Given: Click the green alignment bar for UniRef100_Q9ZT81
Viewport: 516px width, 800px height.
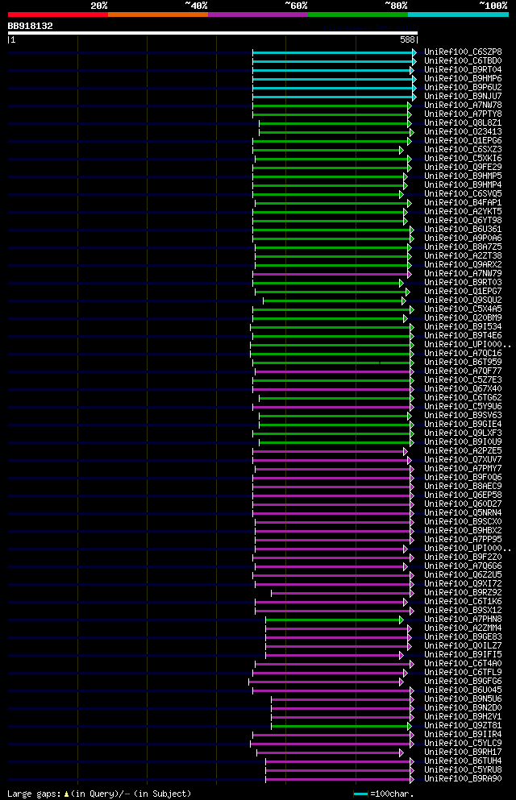Looking at the screenshot, I should pyautogui.click(x=341, y=726).
